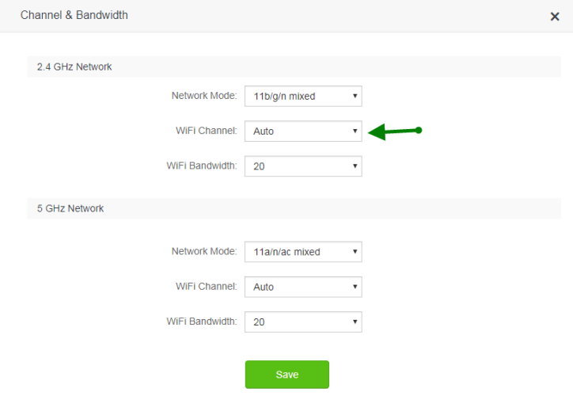Click the 2.4 GHz Network section header
573x411 pixels.
(74, 67)
